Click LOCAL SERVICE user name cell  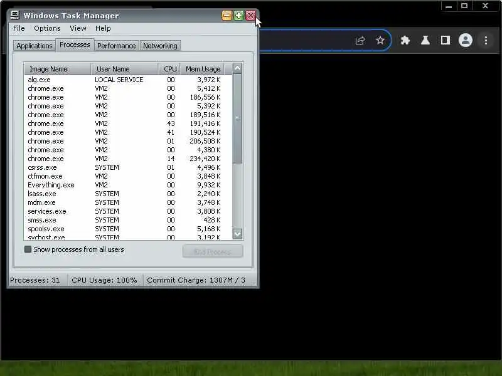click(x=119, y=80)
